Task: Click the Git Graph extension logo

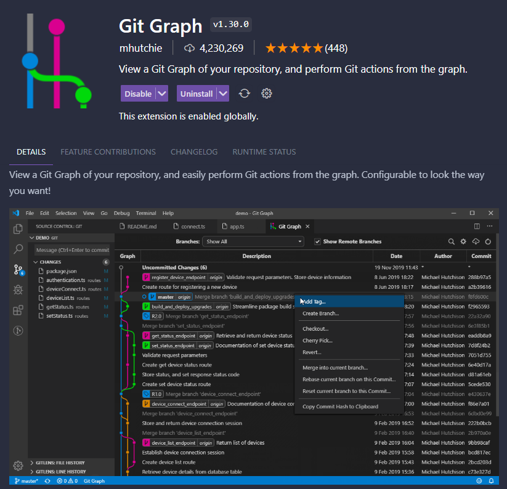Action: [x=57, y=61]
